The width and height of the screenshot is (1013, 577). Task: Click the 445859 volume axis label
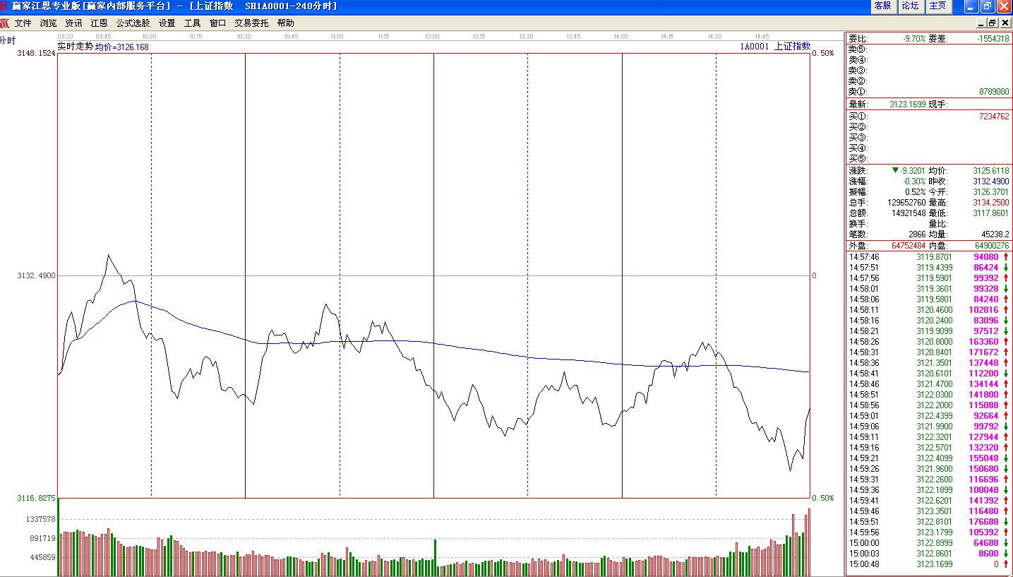42,557
